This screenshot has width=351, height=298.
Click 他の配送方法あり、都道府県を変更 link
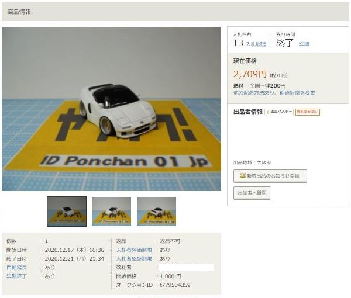(x=274, y=92)
